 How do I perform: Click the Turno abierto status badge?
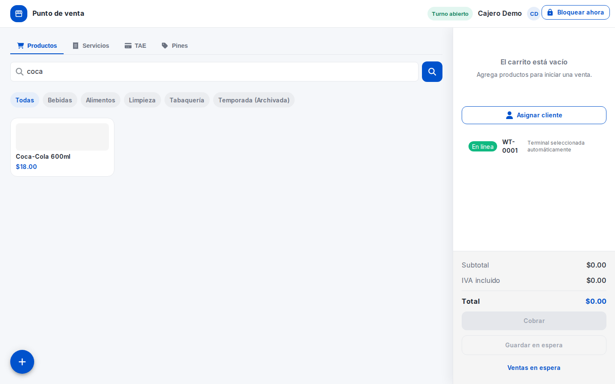(x=450, y=14)
